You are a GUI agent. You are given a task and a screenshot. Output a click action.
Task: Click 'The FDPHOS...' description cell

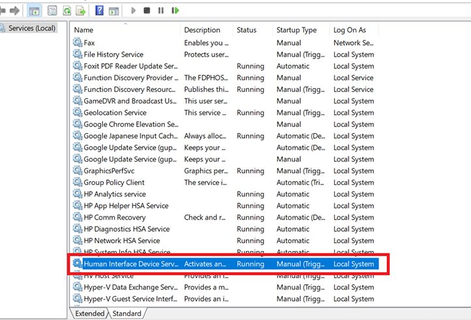point(206,78)
